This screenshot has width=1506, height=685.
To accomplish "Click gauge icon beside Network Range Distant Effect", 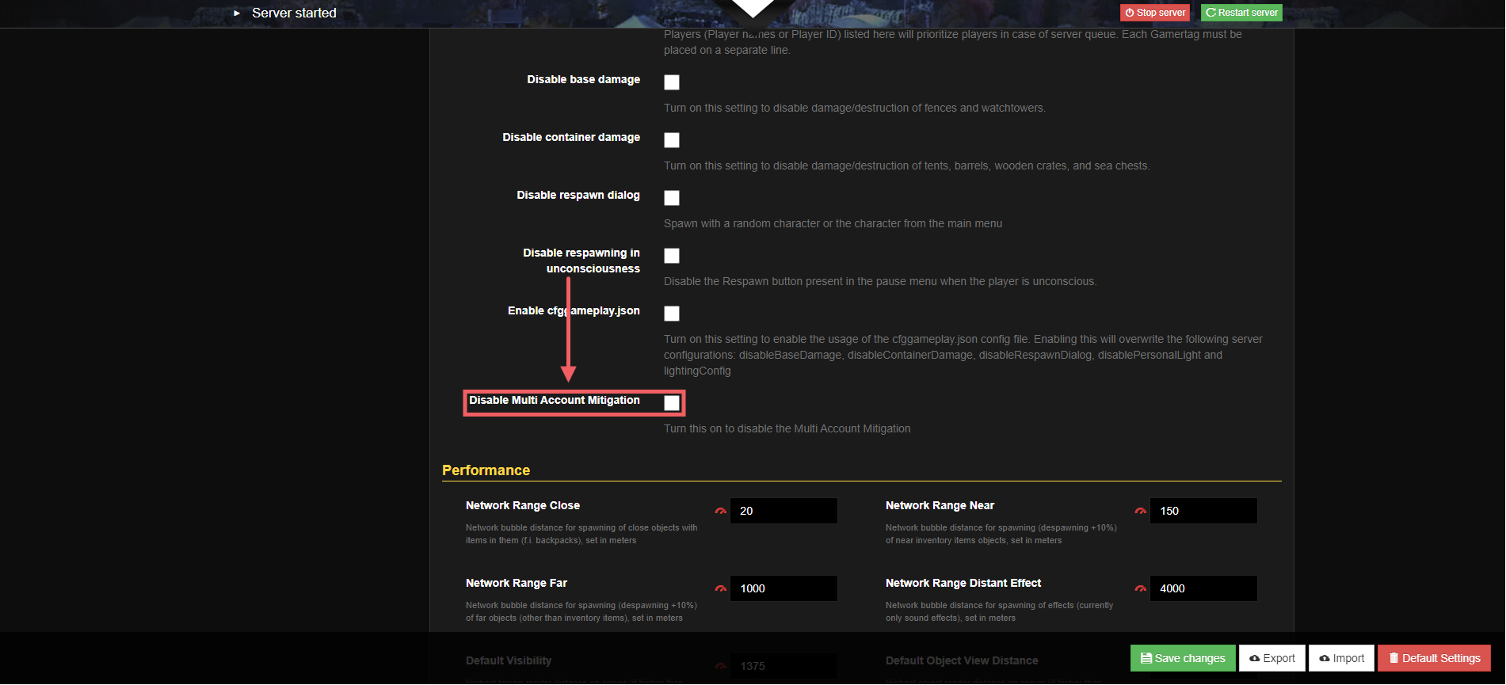I will (1141, 588).
